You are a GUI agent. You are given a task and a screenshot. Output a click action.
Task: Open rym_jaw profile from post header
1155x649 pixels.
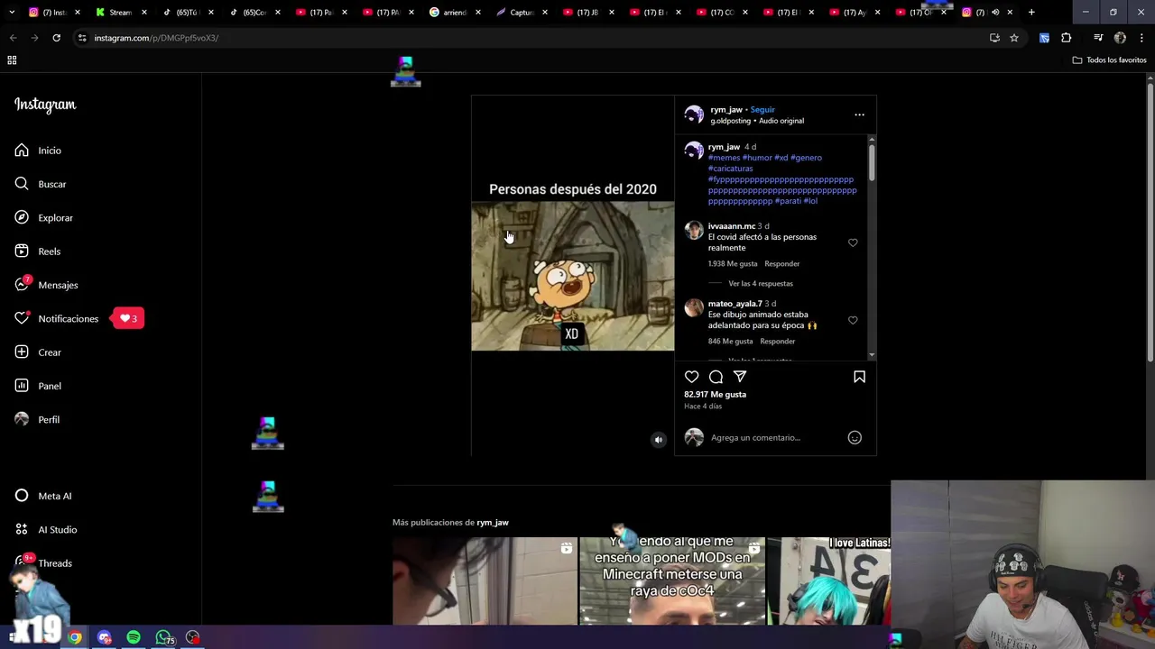[725, 110]
